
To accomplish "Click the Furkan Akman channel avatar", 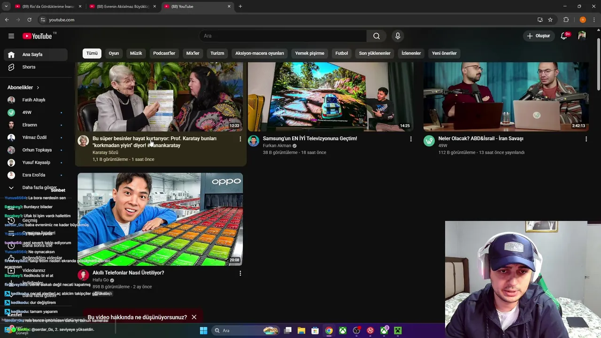I will [x=254, y=141].
